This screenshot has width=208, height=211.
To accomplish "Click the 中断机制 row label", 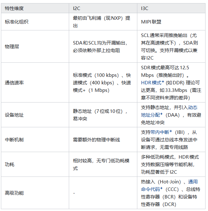I will point(14,140).
